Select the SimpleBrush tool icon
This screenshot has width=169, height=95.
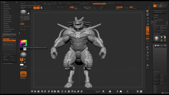tap(165, 40)
